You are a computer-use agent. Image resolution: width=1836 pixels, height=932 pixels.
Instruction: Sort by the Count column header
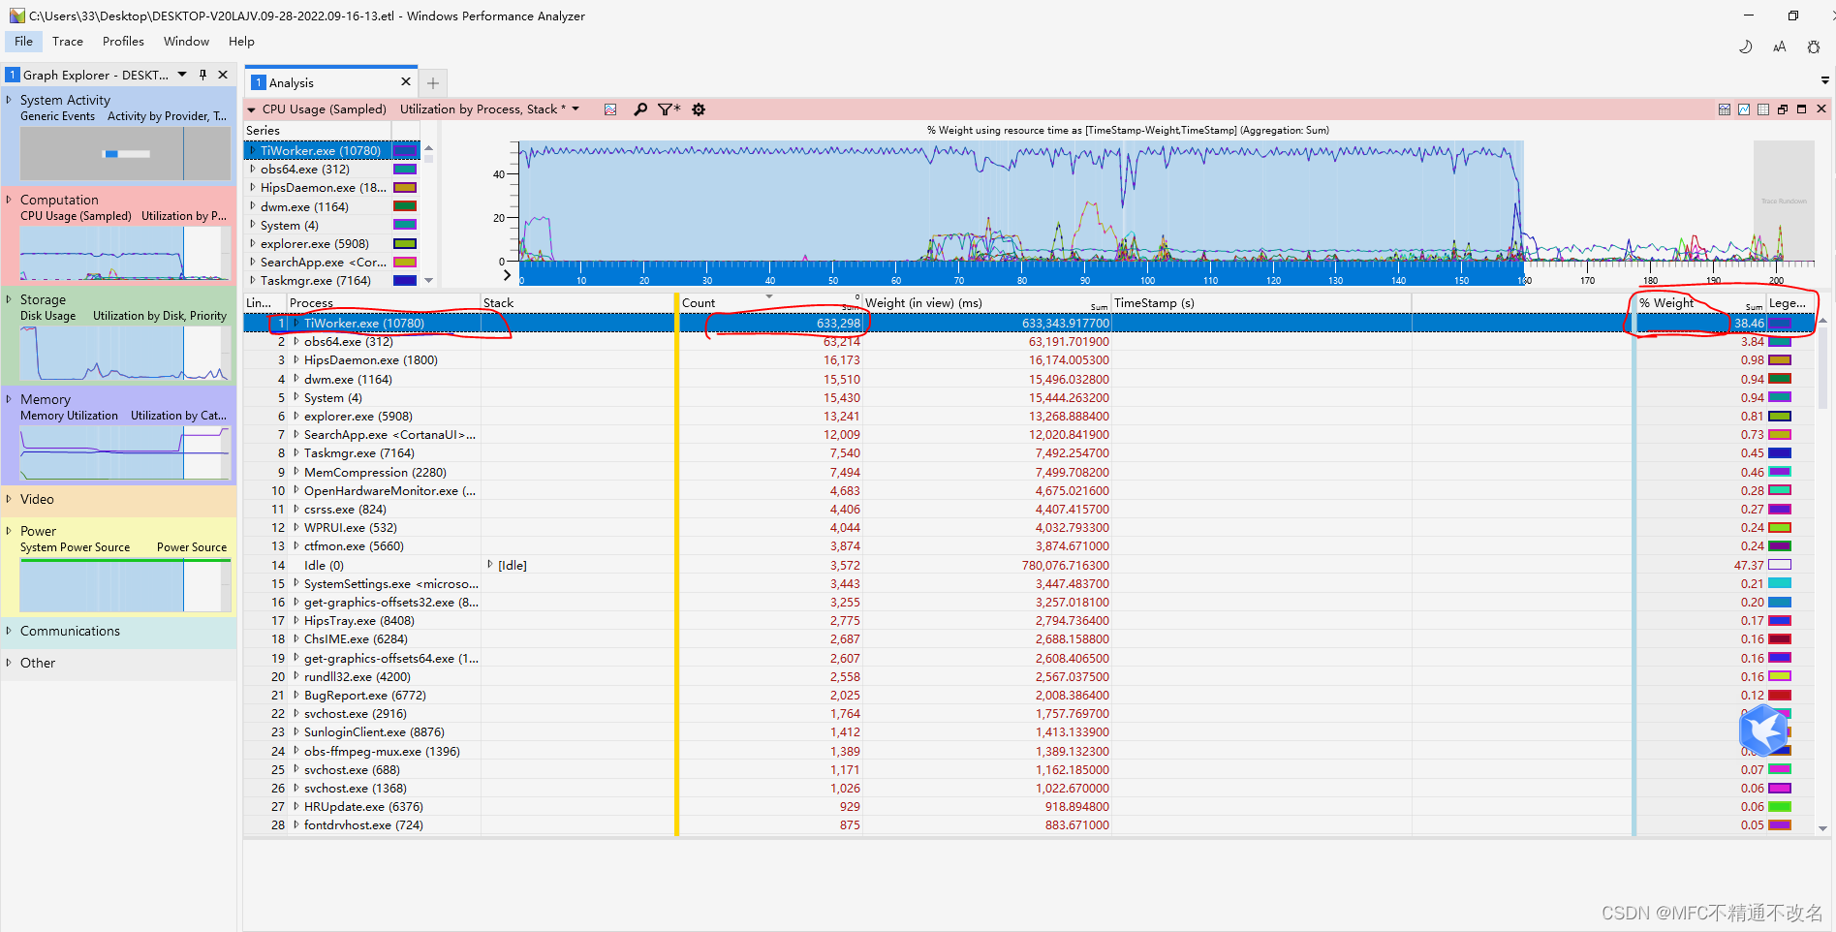pos(769,303)
